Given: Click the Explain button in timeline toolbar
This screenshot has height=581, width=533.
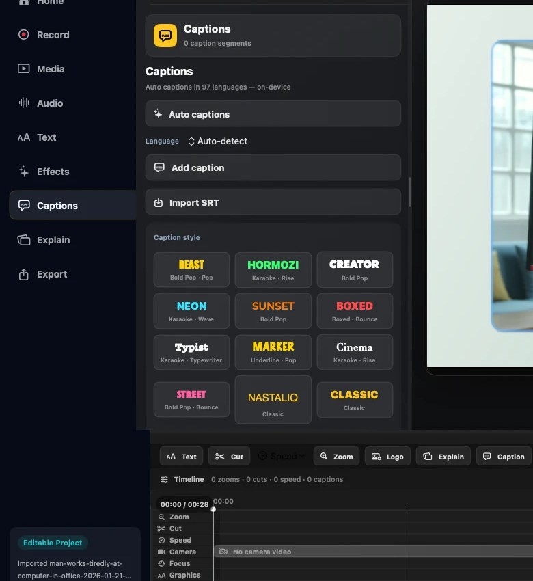Looking at the screenshot, I should 443,456.
